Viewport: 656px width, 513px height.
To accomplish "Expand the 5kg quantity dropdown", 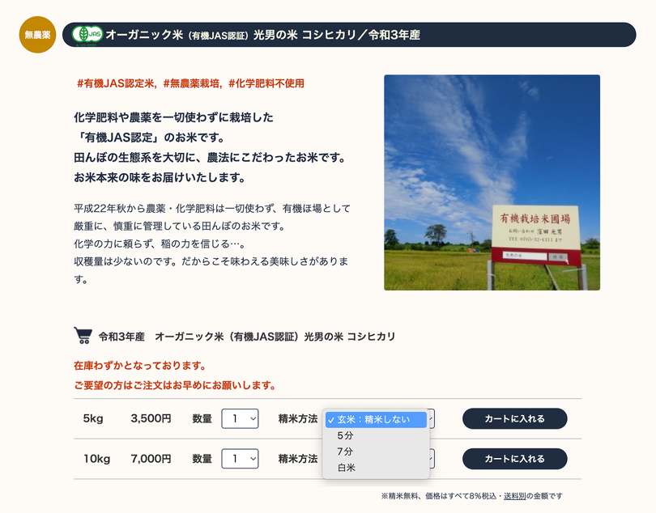I will [240, 419].
